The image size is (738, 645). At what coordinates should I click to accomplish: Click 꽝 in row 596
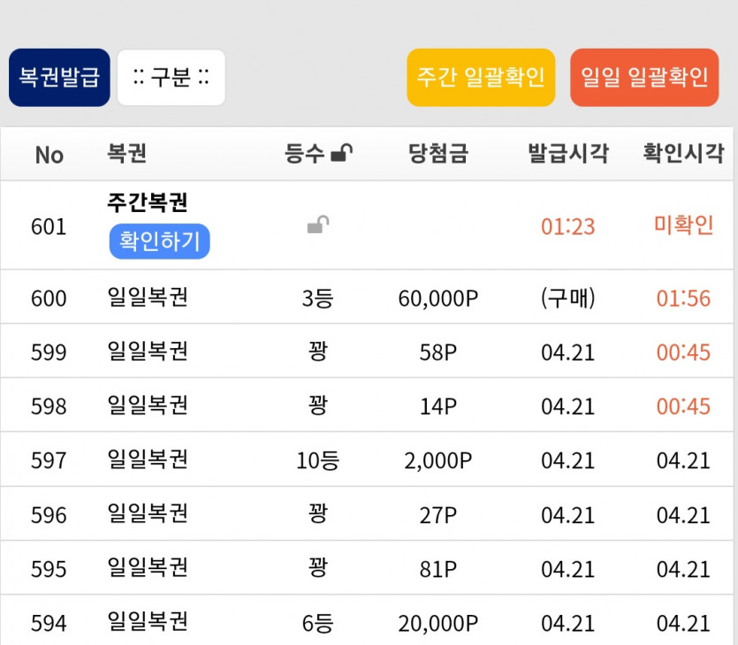[x=318, y=513]
